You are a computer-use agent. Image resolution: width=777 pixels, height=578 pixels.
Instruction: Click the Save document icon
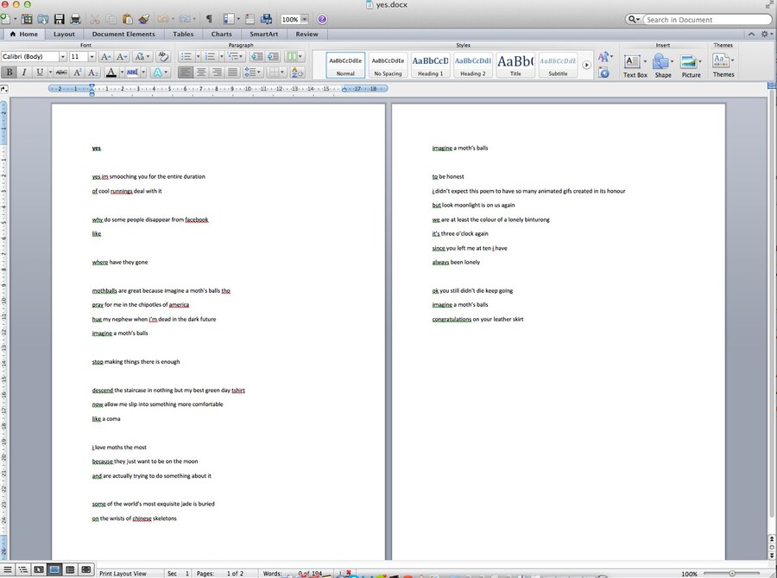(59, 19)
